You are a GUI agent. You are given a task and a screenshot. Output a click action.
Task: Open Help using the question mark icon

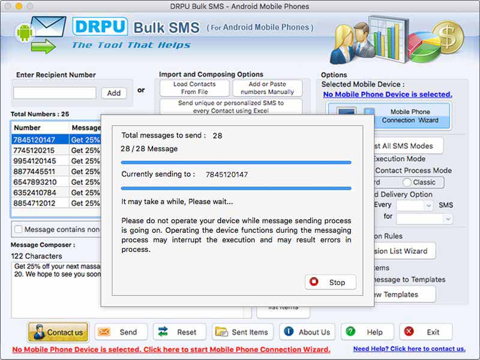tap(351, 332)
